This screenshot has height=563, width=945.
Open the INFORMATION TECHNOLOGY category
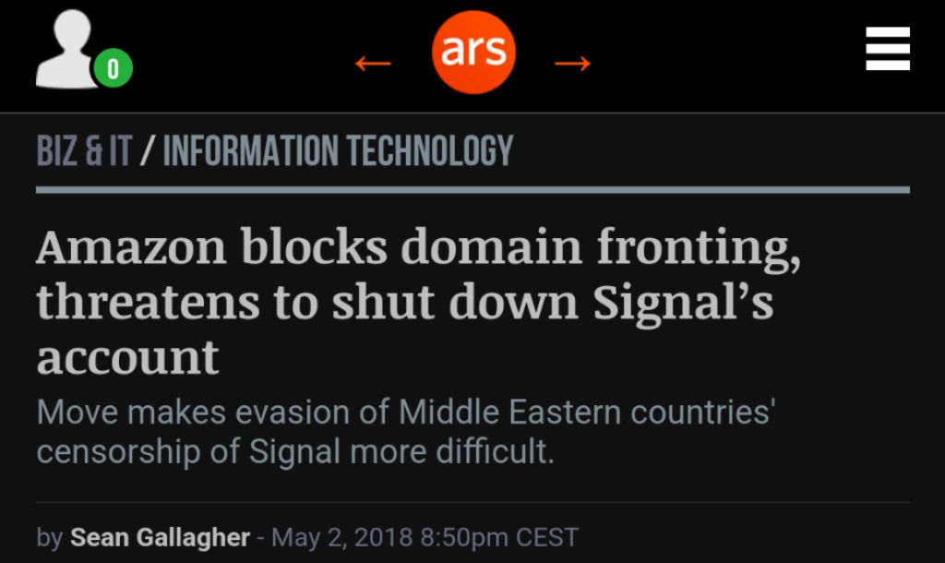338,150
